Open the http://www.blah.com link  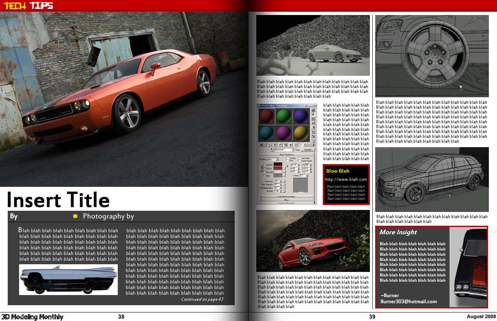(x=346, y=179)
